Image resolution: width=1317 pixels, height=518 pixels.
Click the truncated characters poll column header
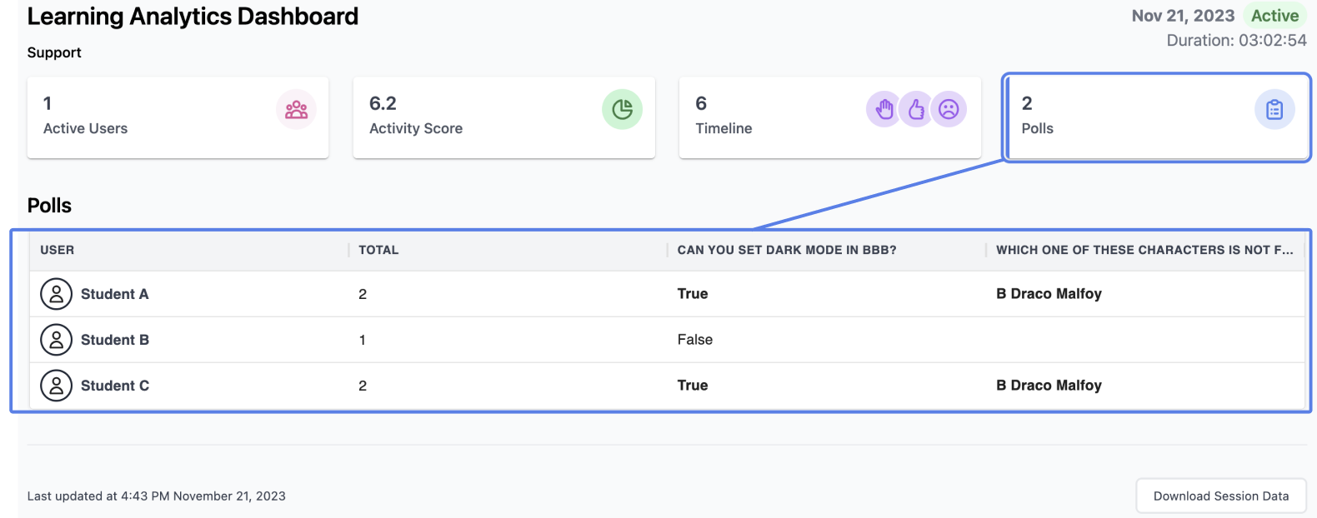pyautogui.click(x=1144, y=250)
